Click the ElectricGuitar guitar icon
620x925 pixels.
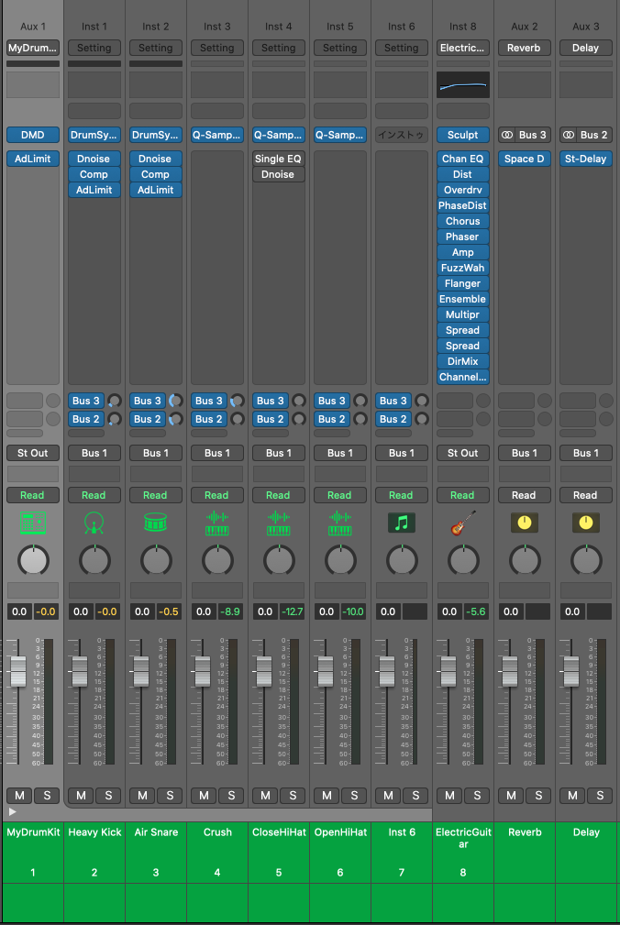[x=462, y=523]
